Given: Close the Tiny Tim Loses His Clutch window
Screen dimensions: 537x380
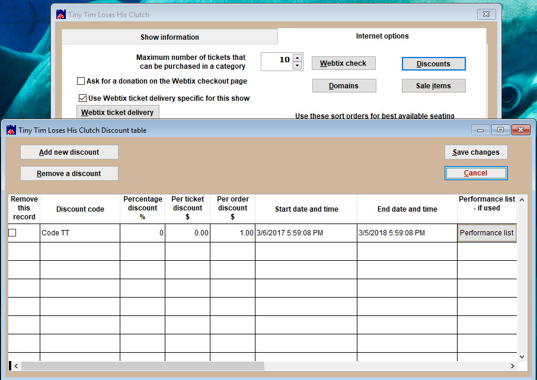Looking at the screenshot, I should (486, 14).
